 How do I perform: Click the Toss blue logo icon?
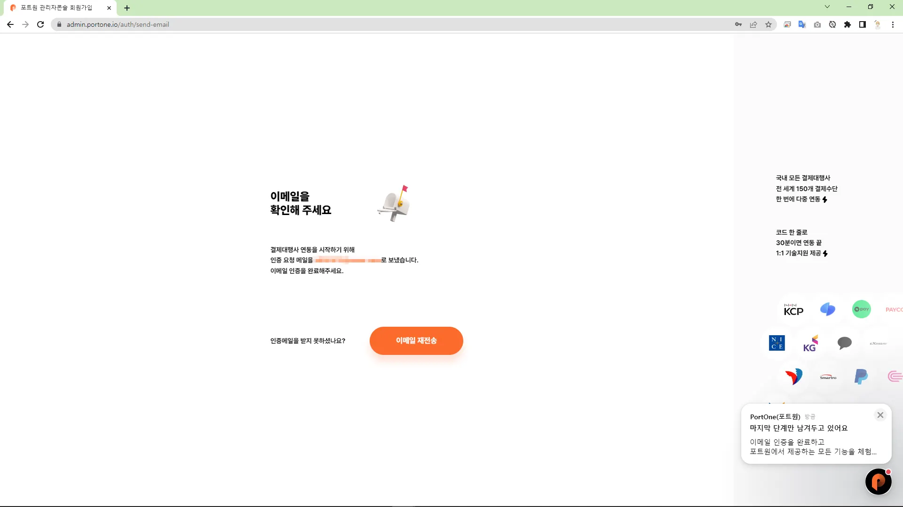coord(827,309)
